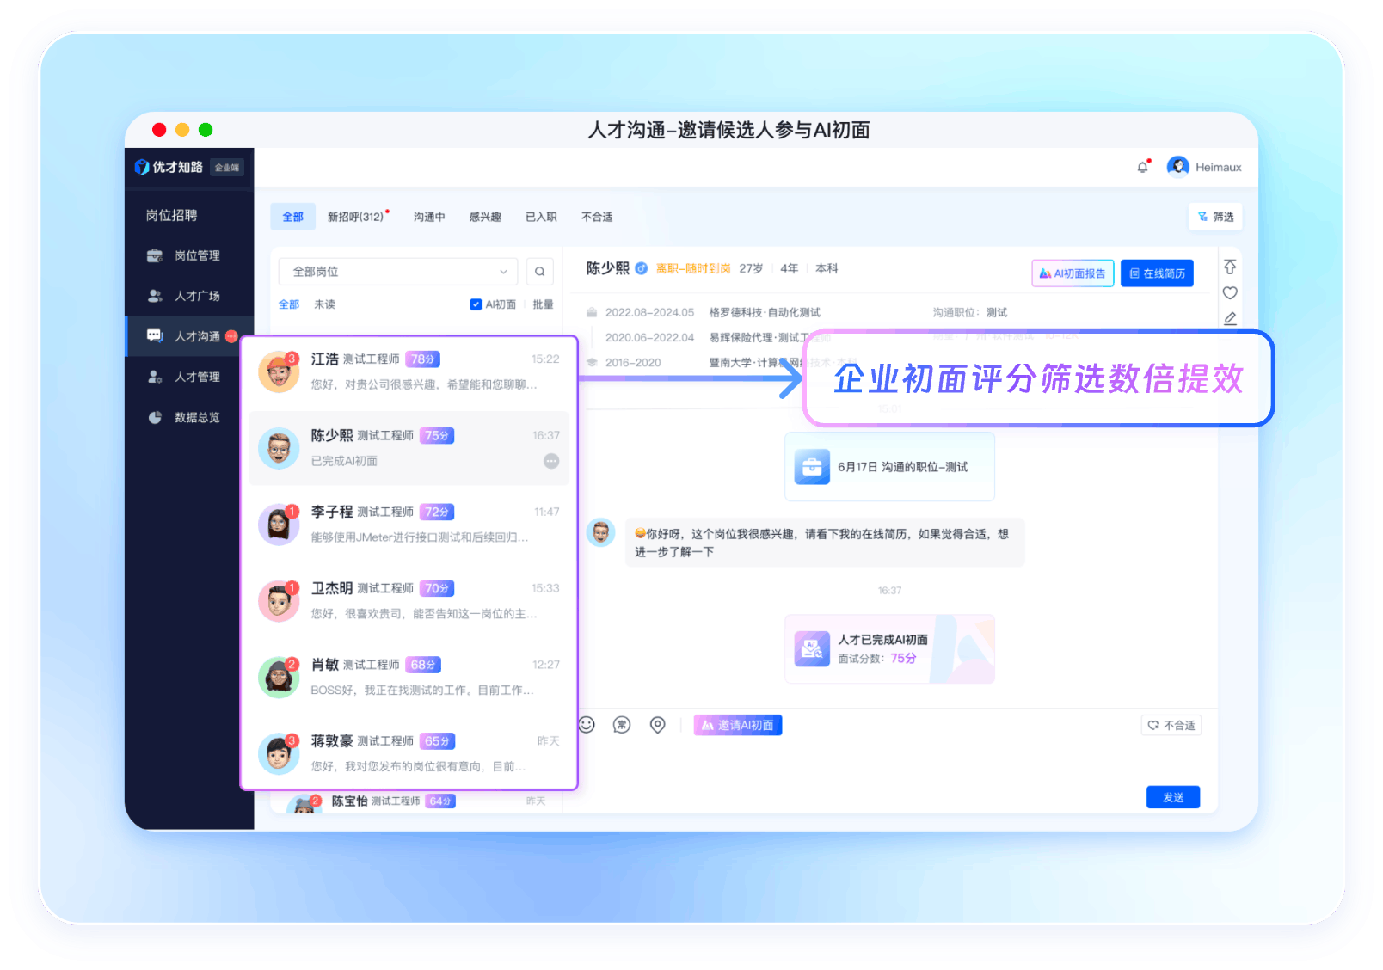Switch to the 新招呼(312) tab

(356, 217)
